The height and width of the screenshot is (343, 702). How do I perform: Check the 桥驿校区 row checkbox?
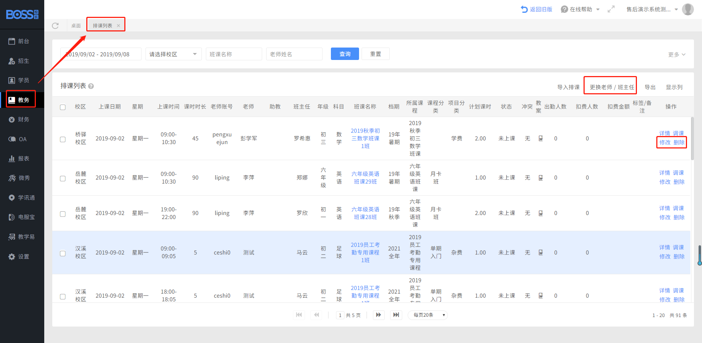pyautogui.click(x=63, y=139)
